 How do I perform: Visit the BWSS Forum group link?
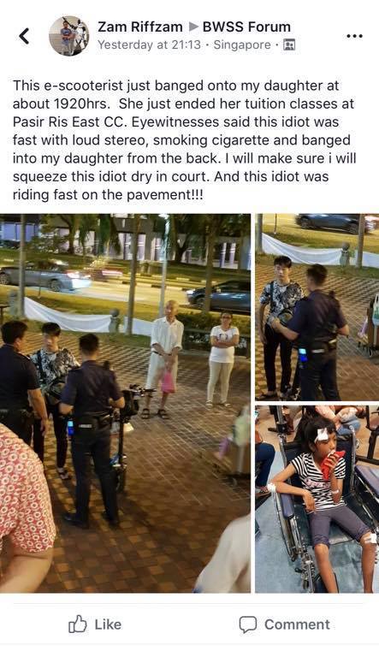click(x=246, y=27)
